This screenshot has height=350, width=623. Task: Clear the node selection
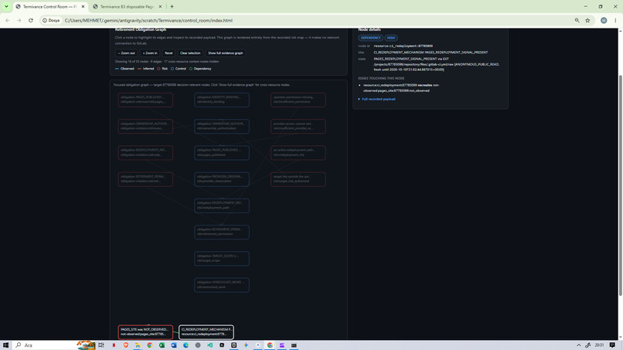190,53
